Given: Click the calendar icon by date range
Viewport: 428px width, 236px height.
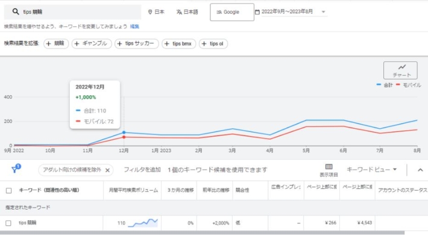Looking at the screenshot, I should click(257, 12).
